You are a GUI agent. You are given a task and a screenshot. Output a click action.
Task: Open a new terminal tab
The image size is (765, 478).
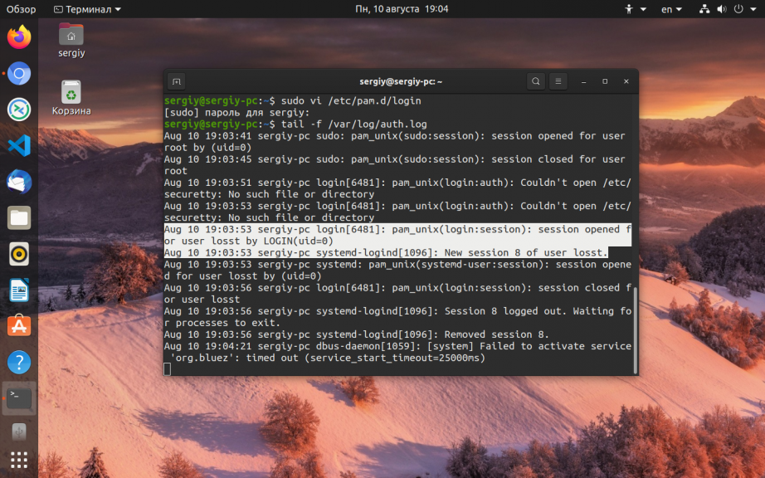point(176,81)
